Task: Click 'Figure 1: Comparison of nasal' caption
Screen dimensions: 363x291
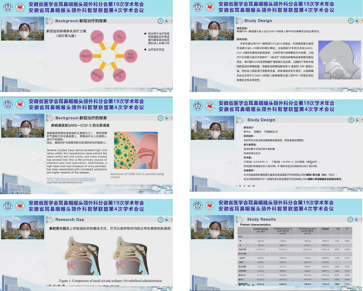Action: (x=110, y=281)
